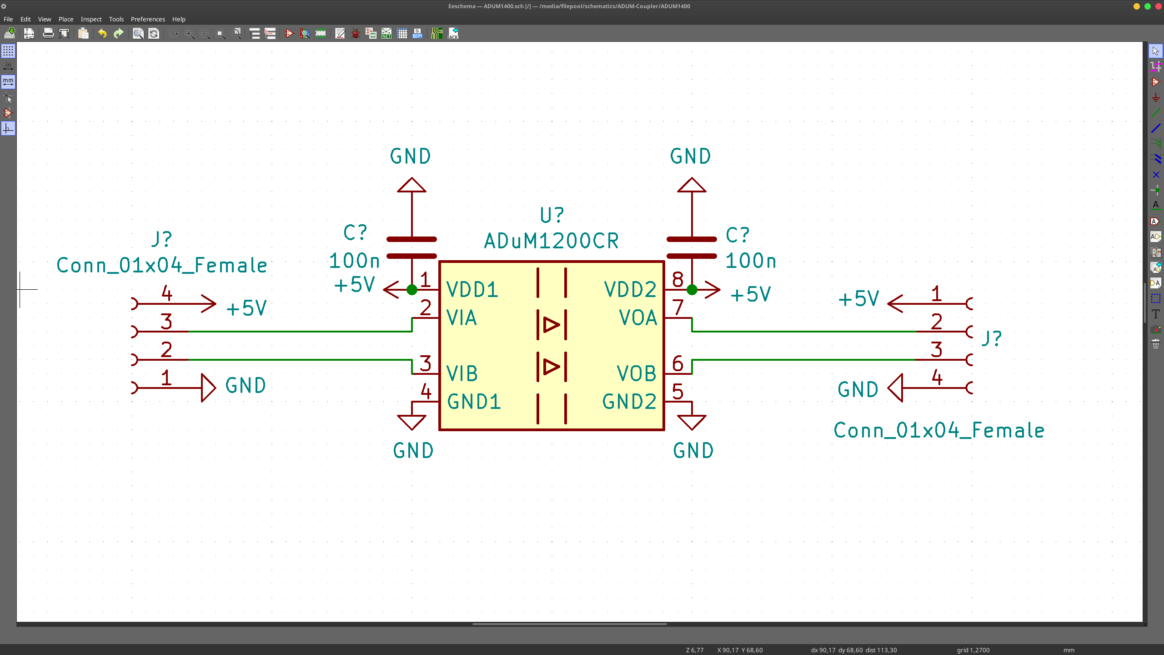
Task: Toggle hidden pins display
Action: pyautogui.click(x=8, y=113)
